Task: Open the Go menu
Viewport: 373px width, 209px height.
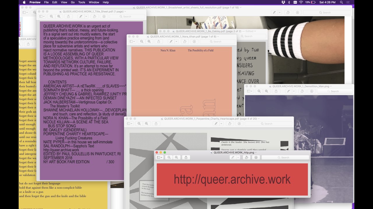Action: (73, 2)
